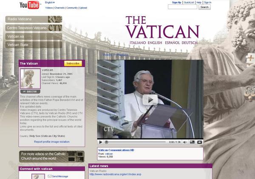Open the Centro Televisivo Vaticano banner
Image resolution: width=255 pixels, height=179 pixels.
[x=34, y=28]
